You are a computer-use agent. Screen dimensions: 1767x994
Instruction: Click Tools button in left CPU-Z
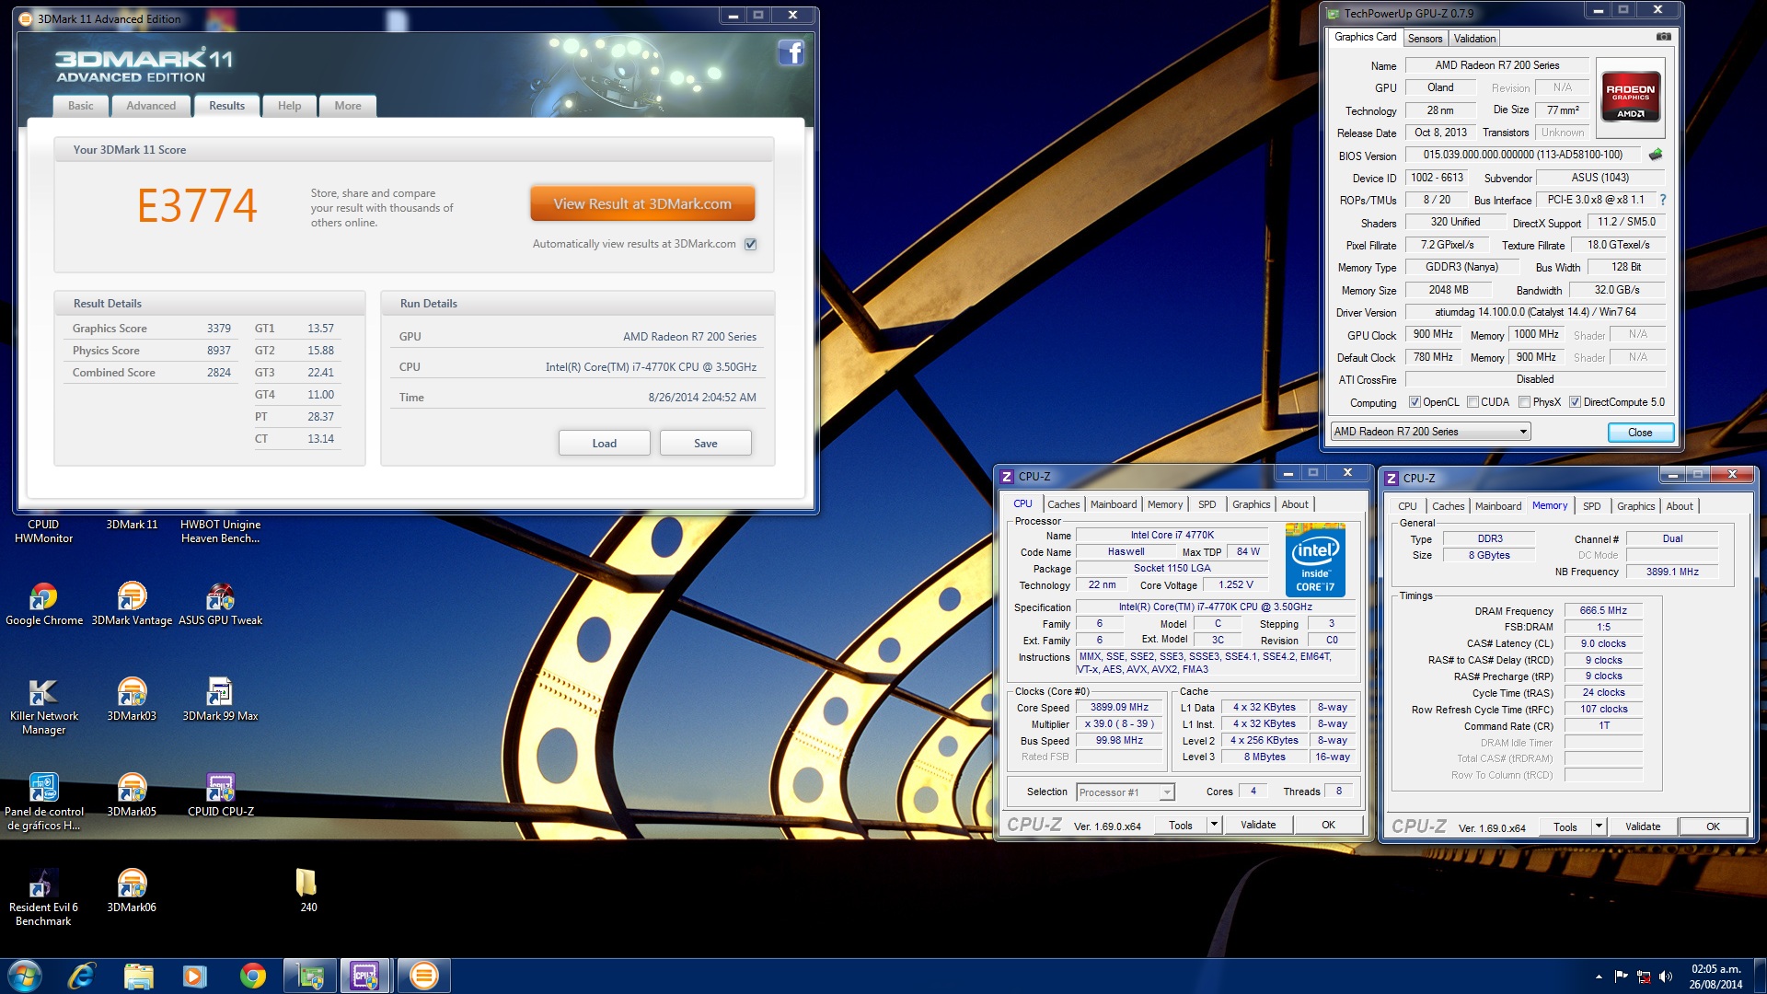[x=1180, y=825]
